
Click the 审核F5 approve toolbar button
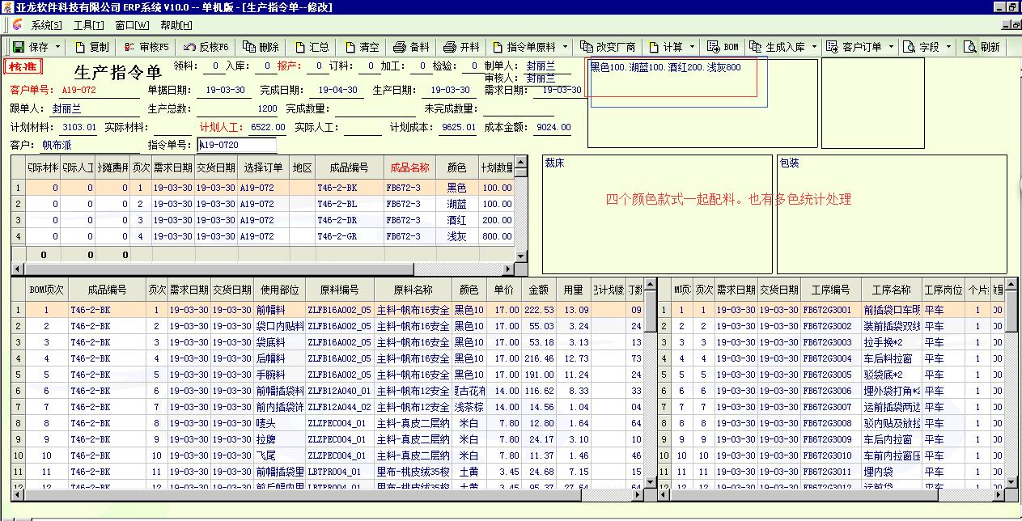(x=146, y=47)
